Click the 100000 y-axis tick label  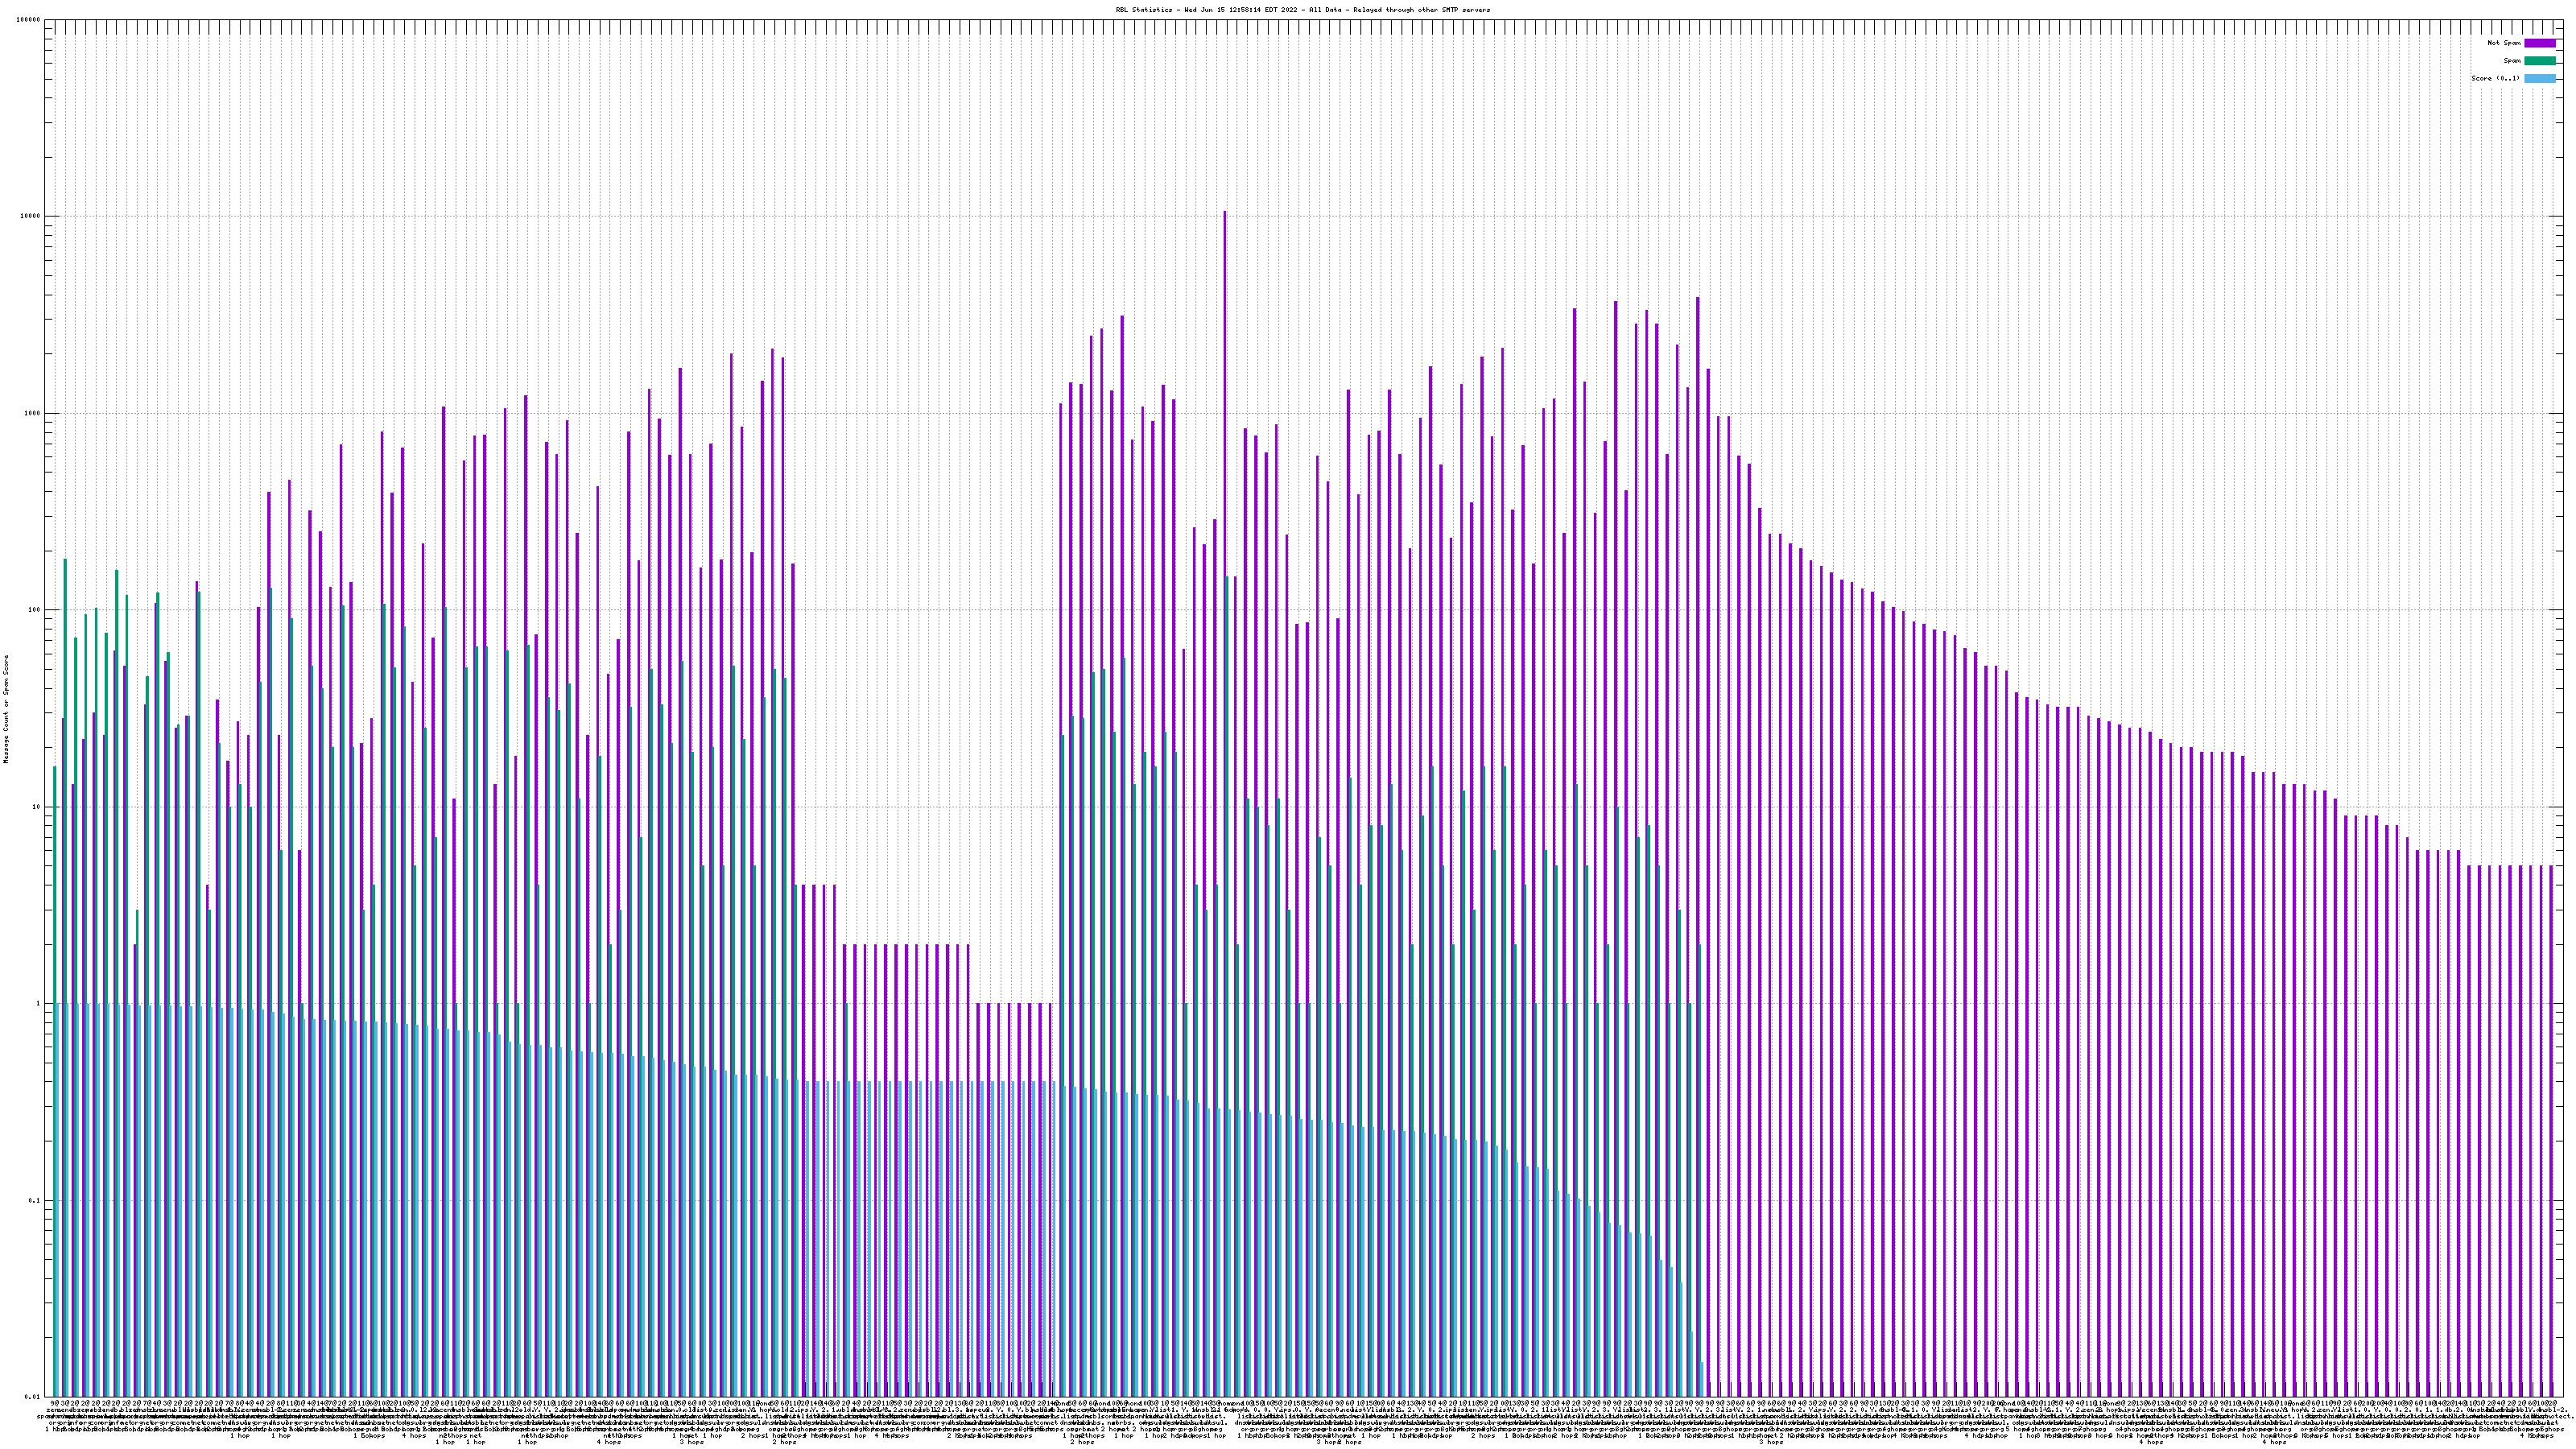(x=30, y=20)
